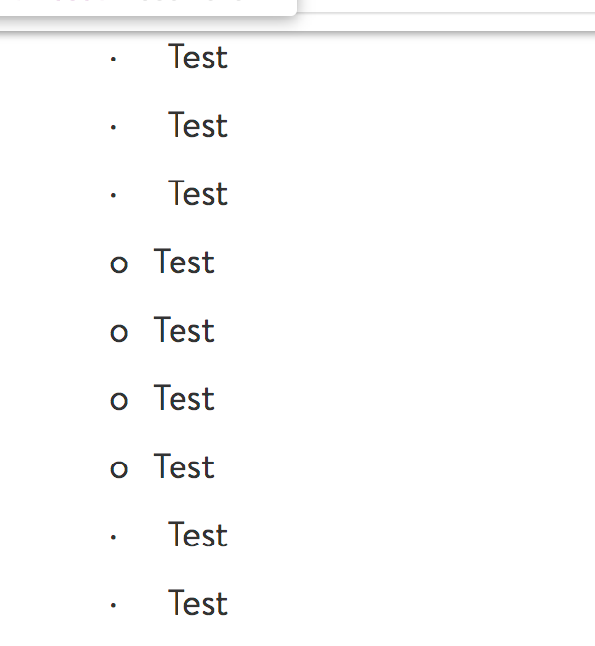Screen dimensions: 595x646
Task: Click the dot bullet of the third list item
Action: 115,196
